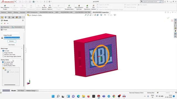The height and width of the screenshot is (99, 177).
Task: Select Selective color mask option
Action: click(3, 54)
